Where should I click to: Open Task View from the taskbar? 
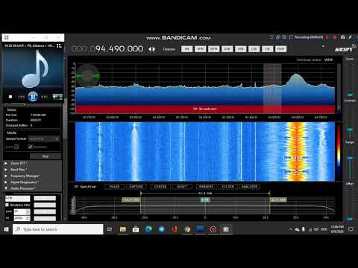110,229
